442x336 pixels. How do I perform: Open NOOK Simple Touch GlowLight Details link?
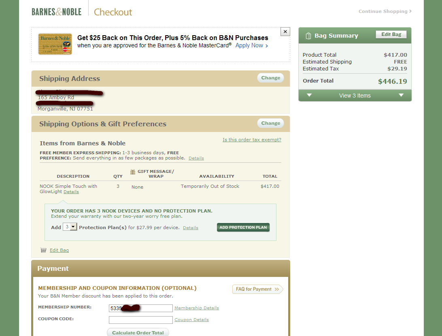pos(71,191)
